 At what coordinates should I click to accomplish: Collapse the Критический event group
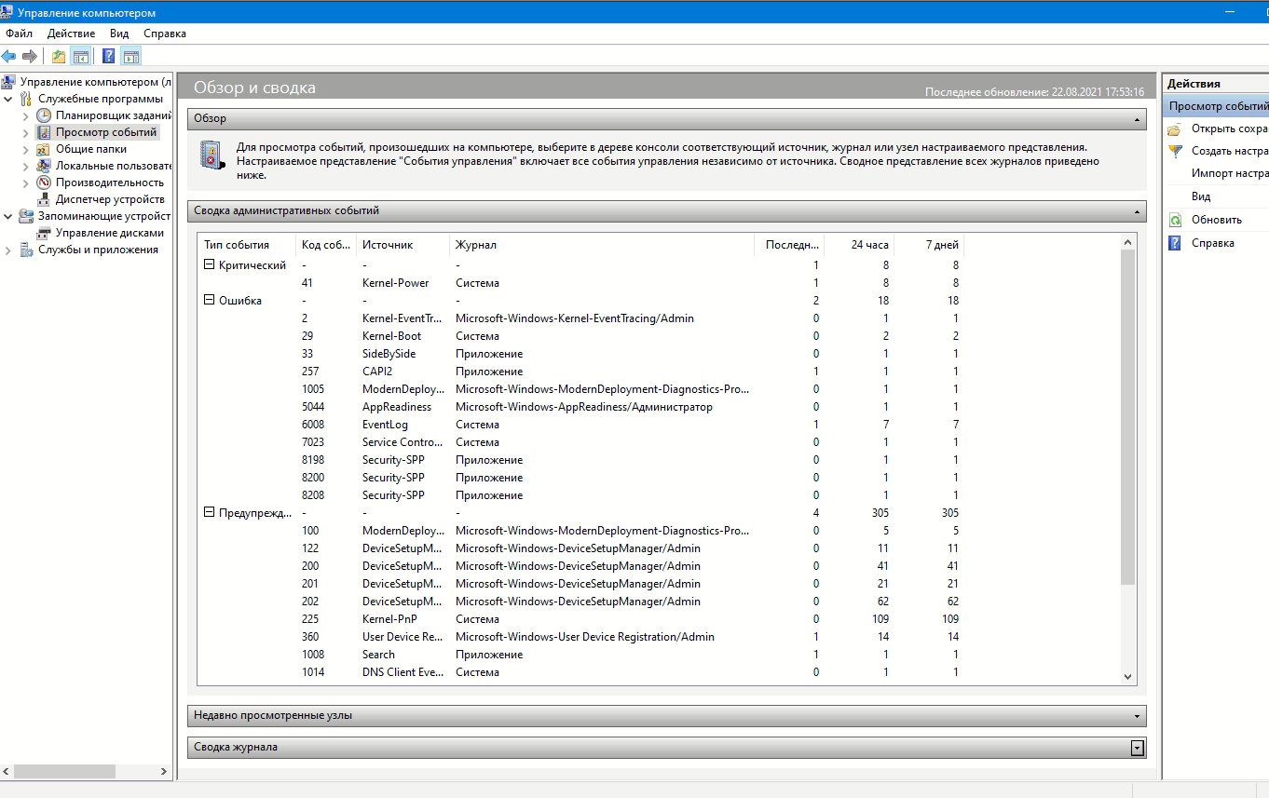(209, 265)
